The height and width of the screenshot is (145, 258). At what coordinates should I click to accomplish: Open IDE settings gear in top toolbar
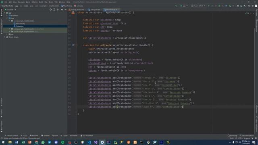pyautogui.click(x=253, y=6)
